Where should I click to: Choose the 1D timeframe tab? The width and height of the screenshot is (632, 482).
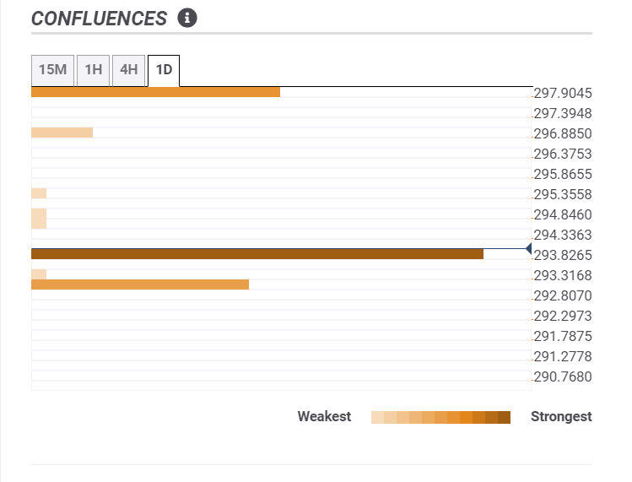[x=164, y=70]
